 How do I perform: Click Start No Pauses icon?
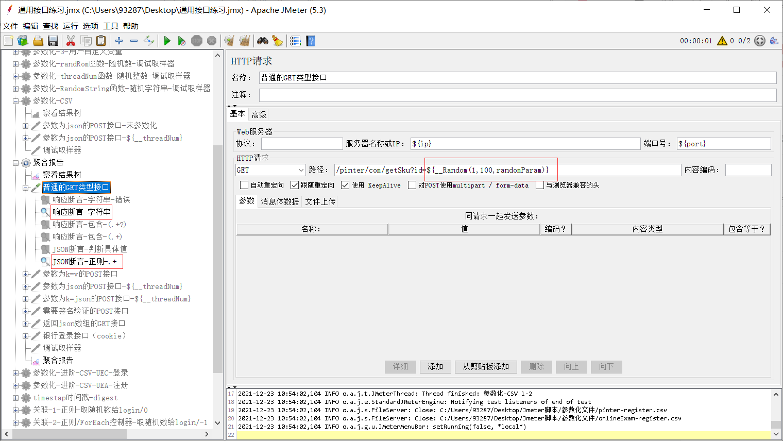point(181,41)
